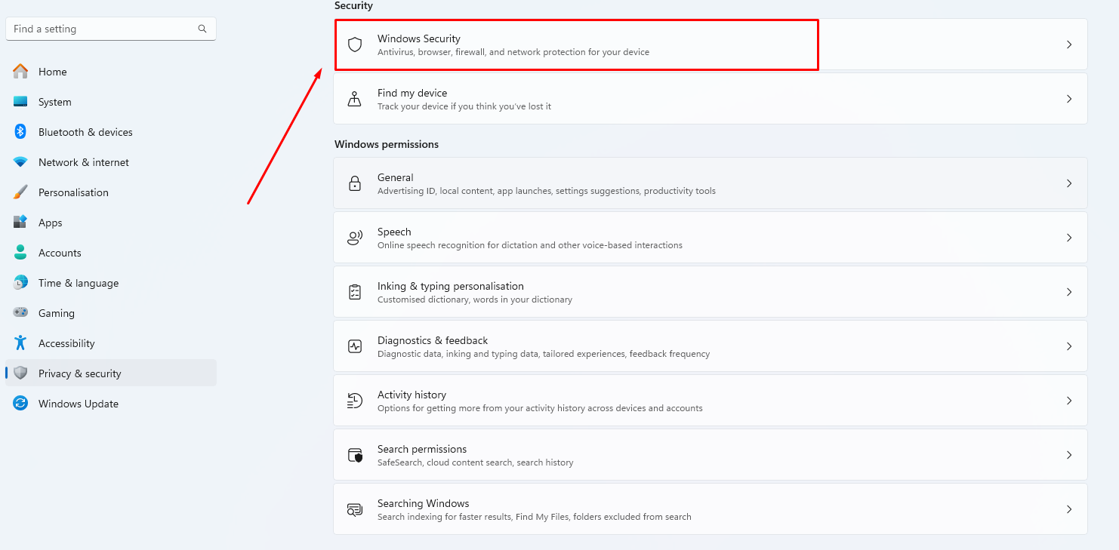Open System settings category
Screen dimensions: 1119x550
(x=111, y=102)
